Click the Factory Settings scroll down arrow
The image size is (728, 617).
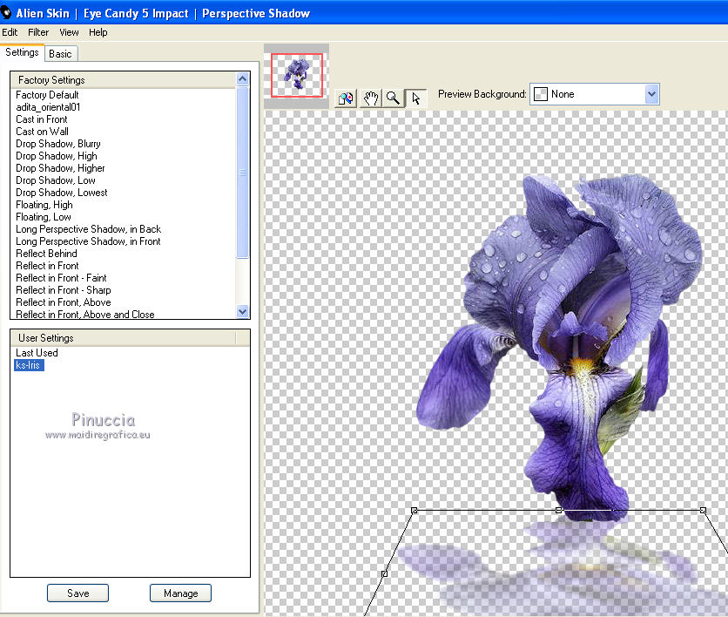pyautogui.click(x=242, y=311)
